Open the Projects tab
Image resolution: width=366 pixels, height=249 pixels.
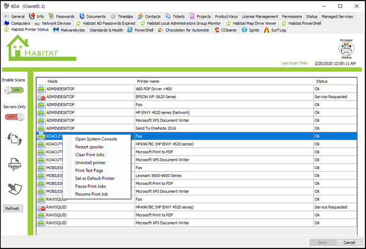[200, 16]
